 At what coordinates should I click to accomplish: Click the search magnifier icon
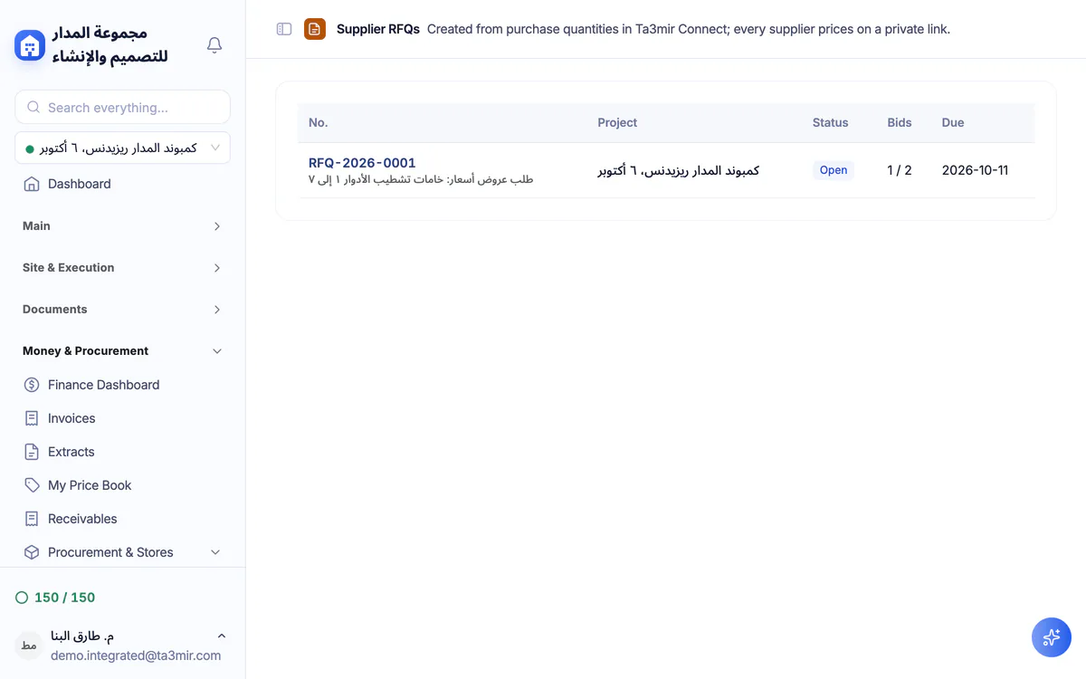click(33, 107)
